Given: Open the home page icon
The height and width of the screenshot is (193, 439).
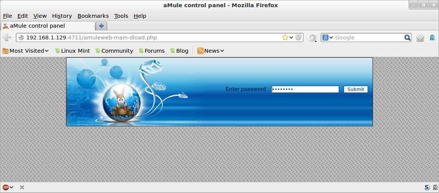Looking at the screenshot, I should (420, 38).
